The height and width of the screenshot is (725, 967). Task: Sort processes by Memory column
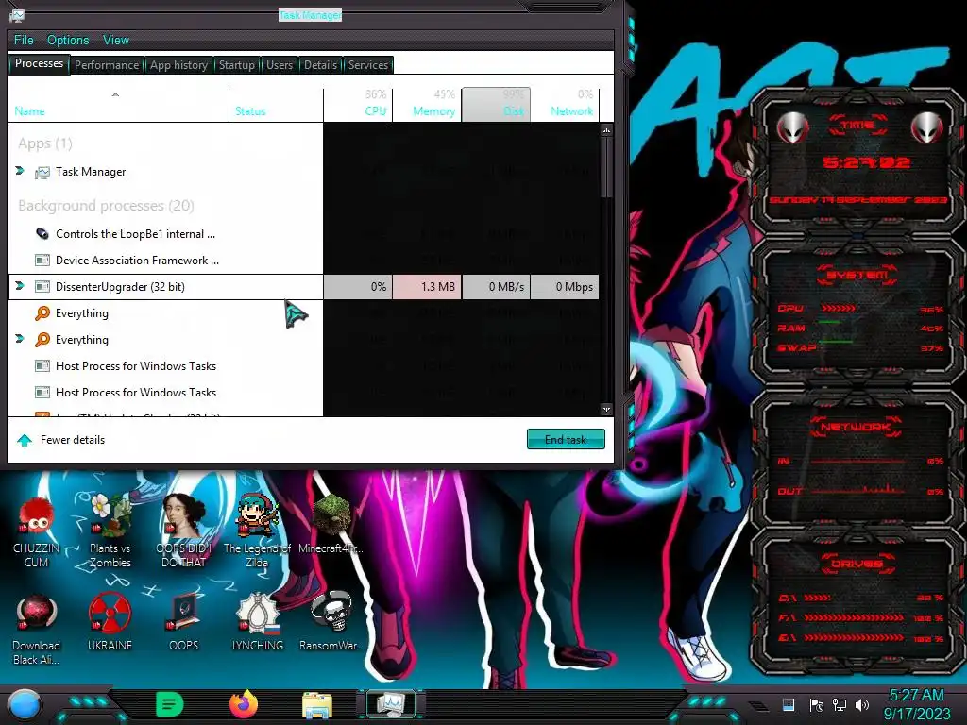point(427,105)
